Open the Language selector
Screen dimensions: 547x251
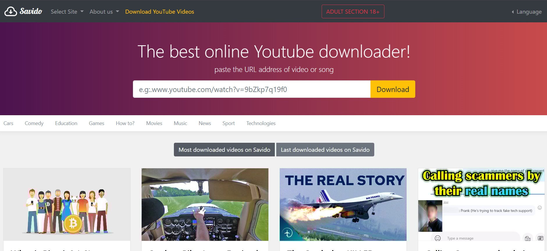(526, 12)
